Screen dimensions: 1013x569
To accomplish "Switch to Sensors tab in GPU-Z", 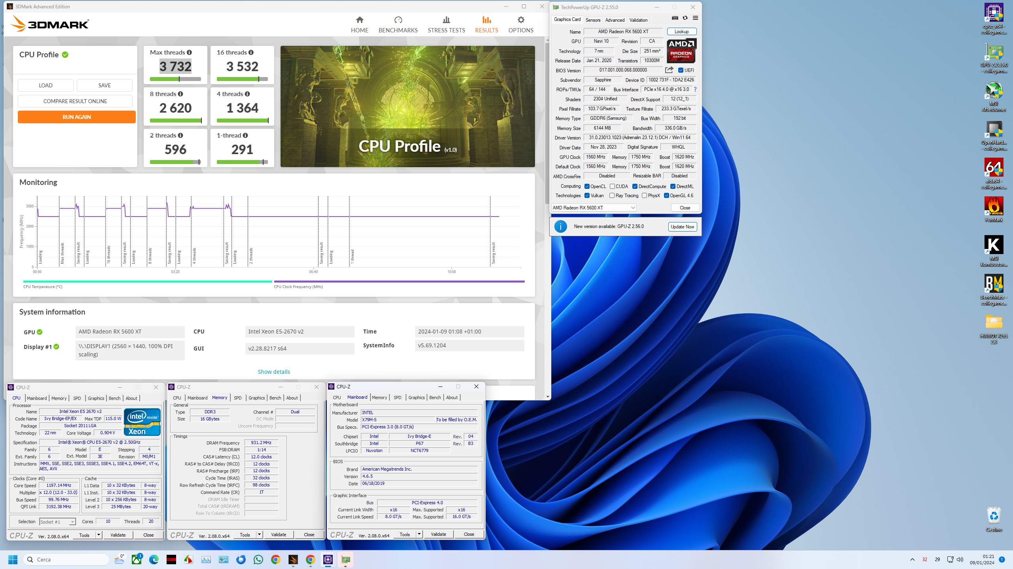I will [593, 20].
